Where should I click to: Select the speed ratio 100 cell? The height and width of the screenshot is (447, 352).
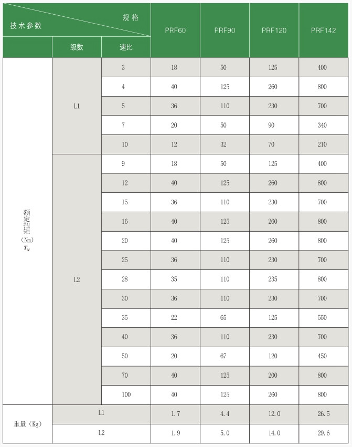(126, 394)
